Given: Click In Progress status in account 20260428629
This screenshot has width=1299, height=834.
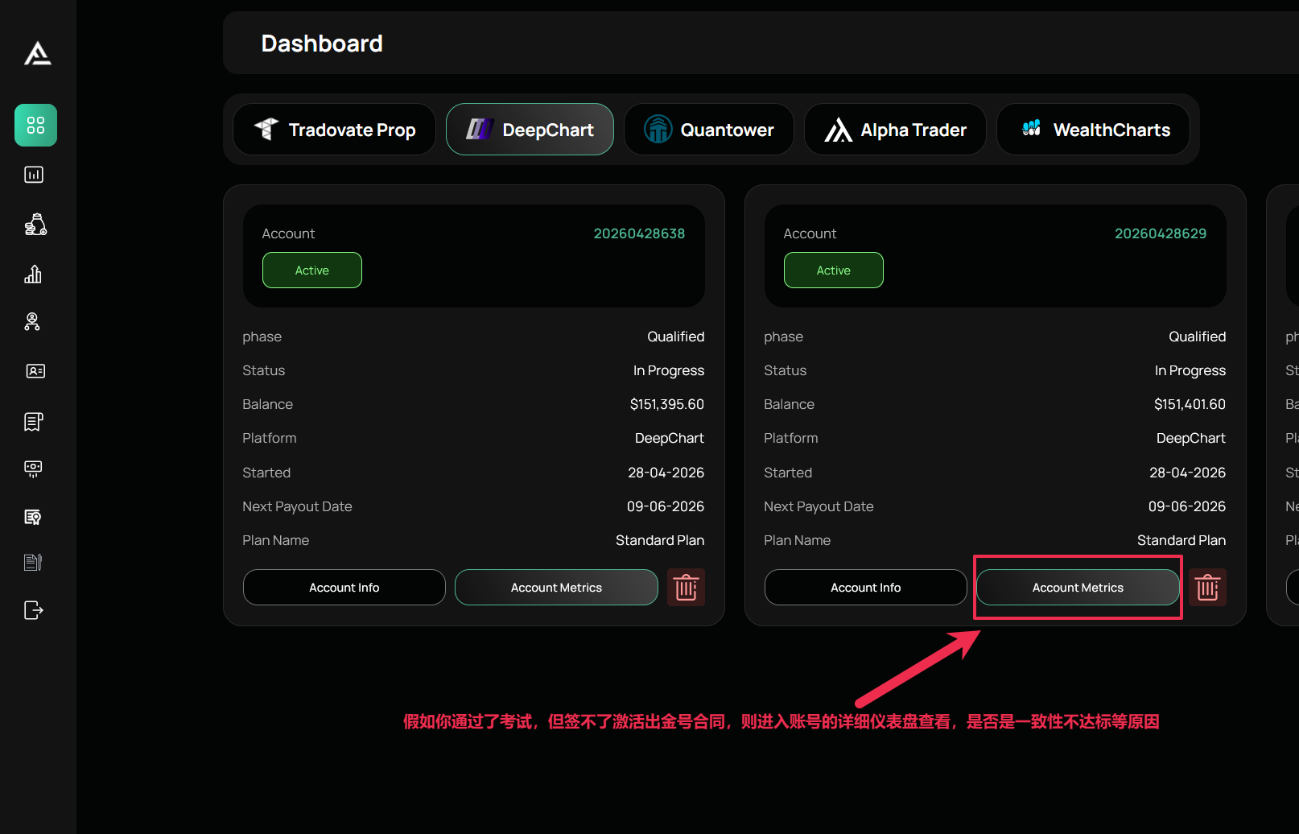Looking at the screenshot, I should (x=1190, y=370).
